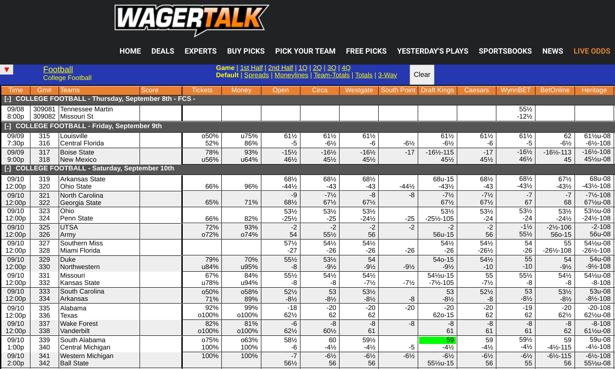
Task: Select the Northwestern team name
Action: tap(80, 267)
